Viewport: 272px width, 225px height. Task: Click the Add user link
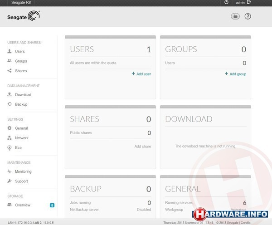[141, 73]
